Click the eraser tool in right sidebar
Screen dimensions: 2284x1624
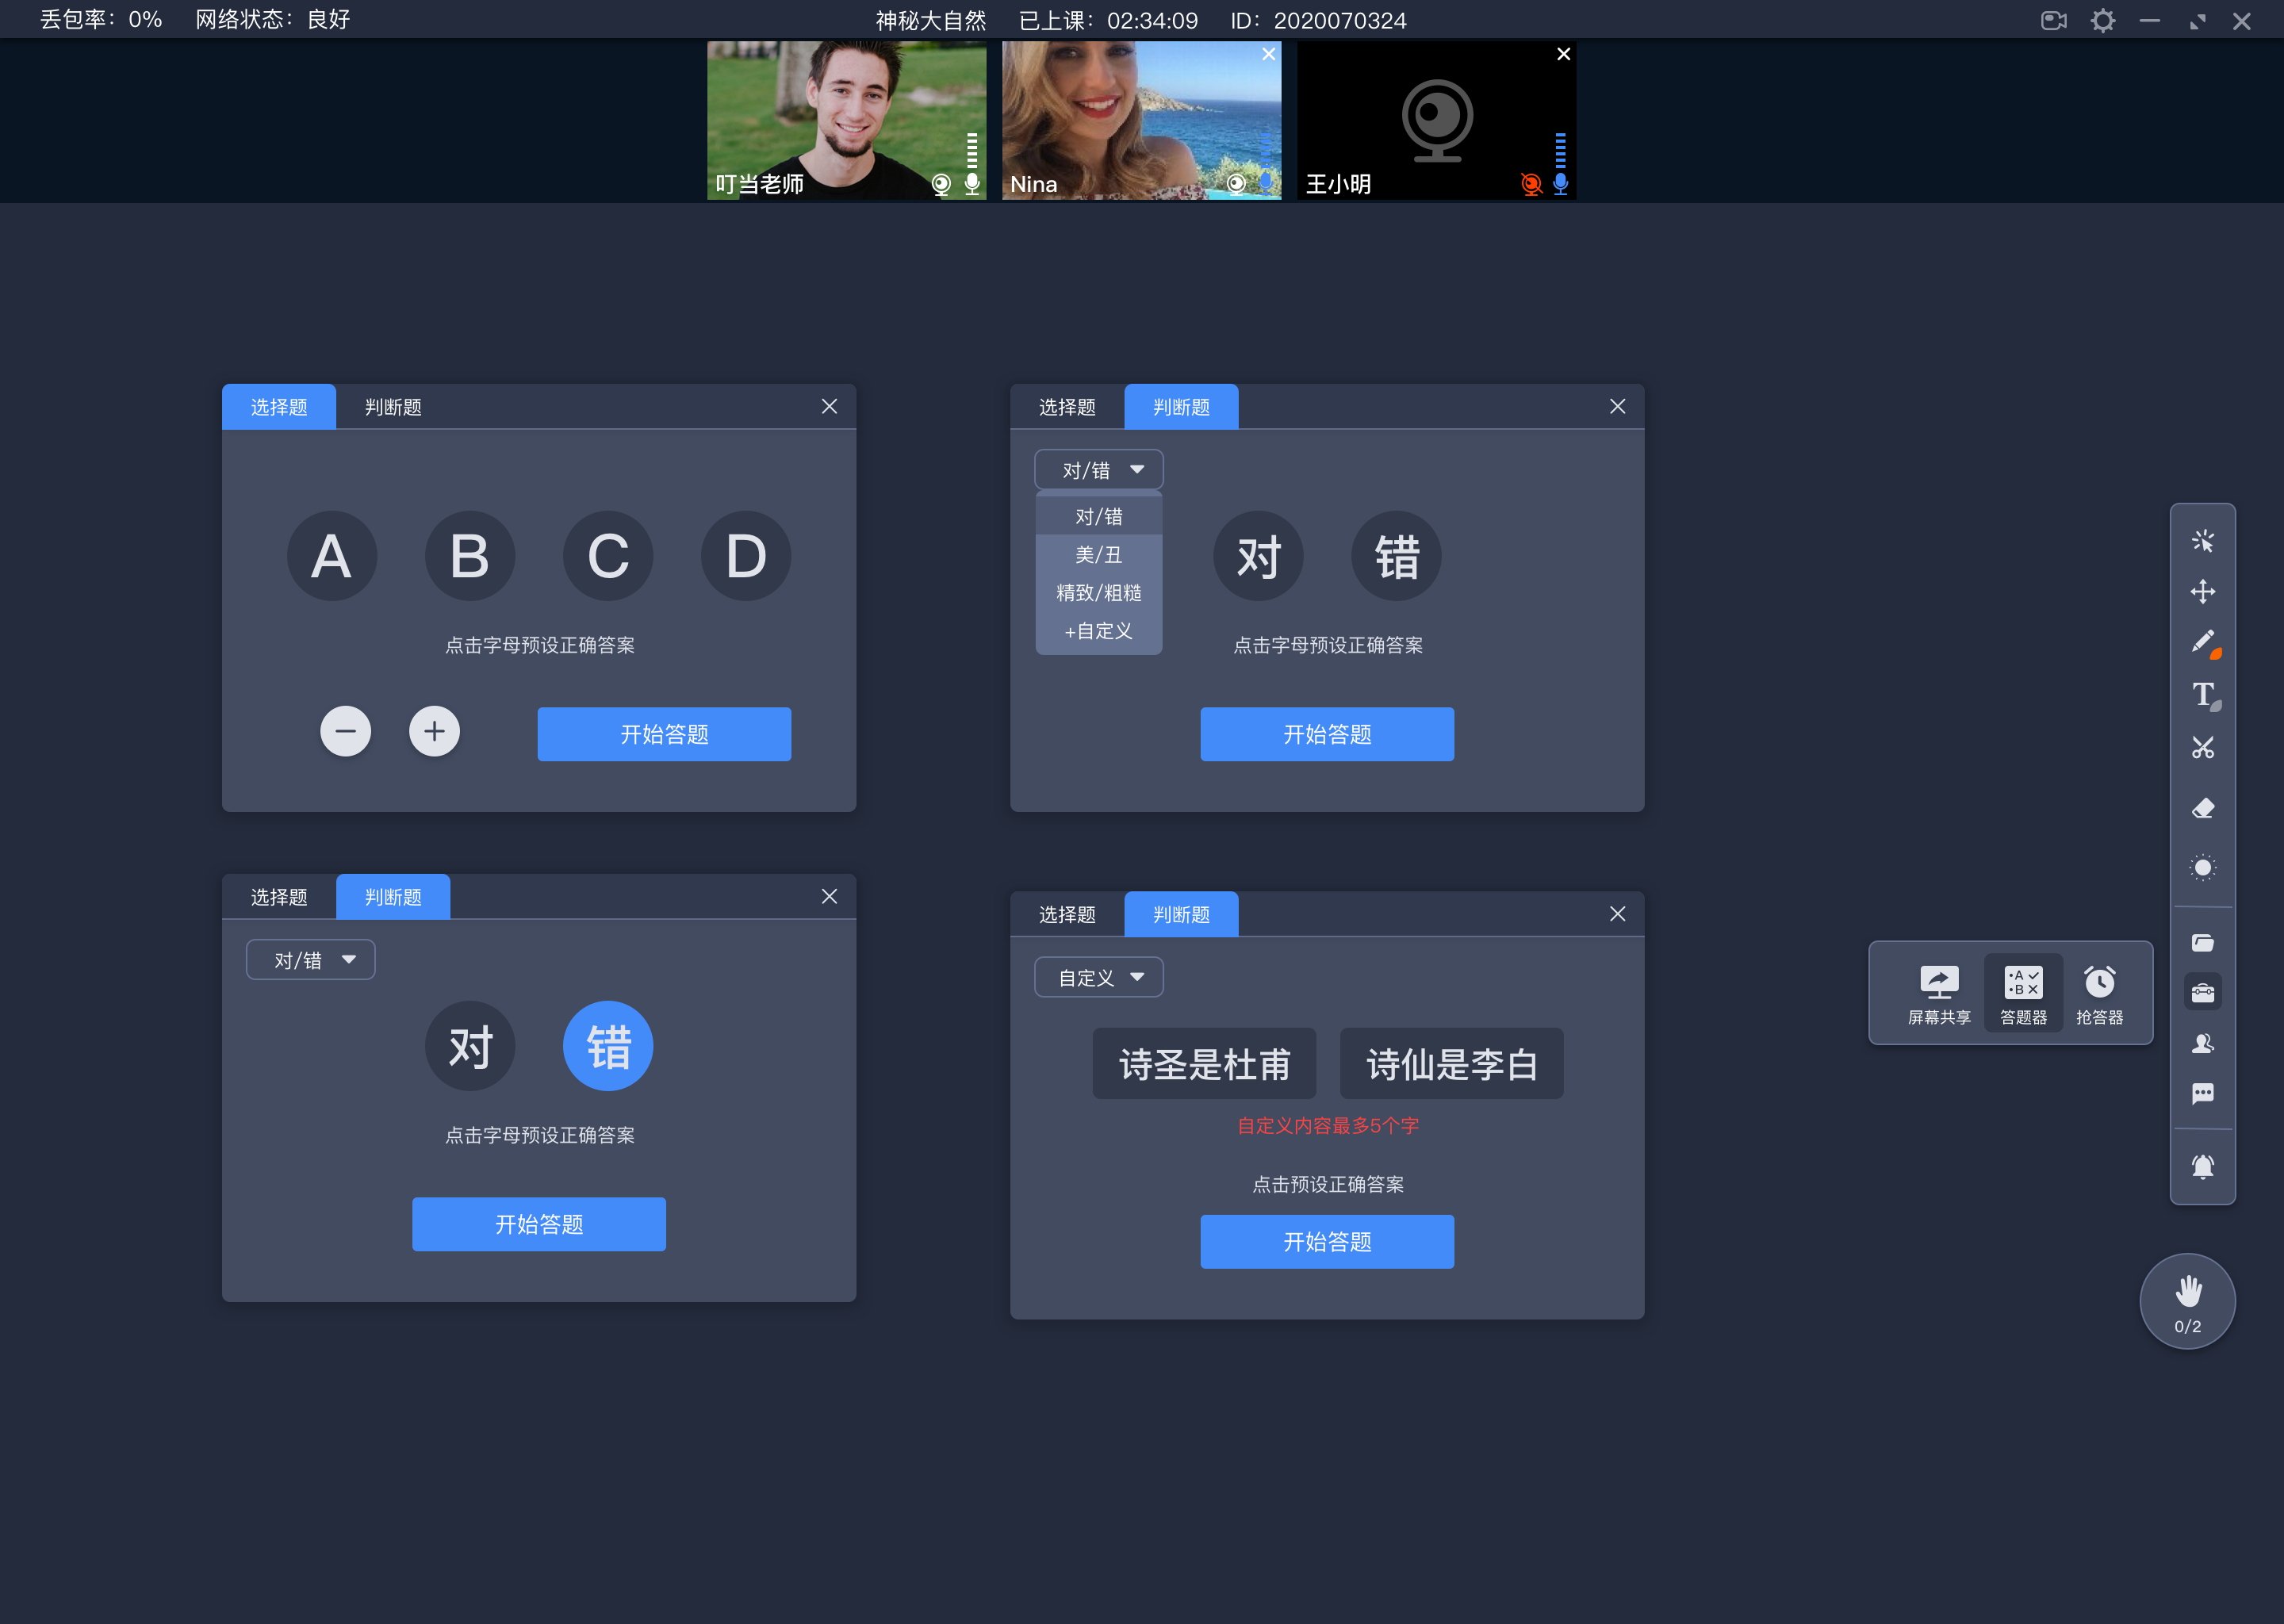2203,806
